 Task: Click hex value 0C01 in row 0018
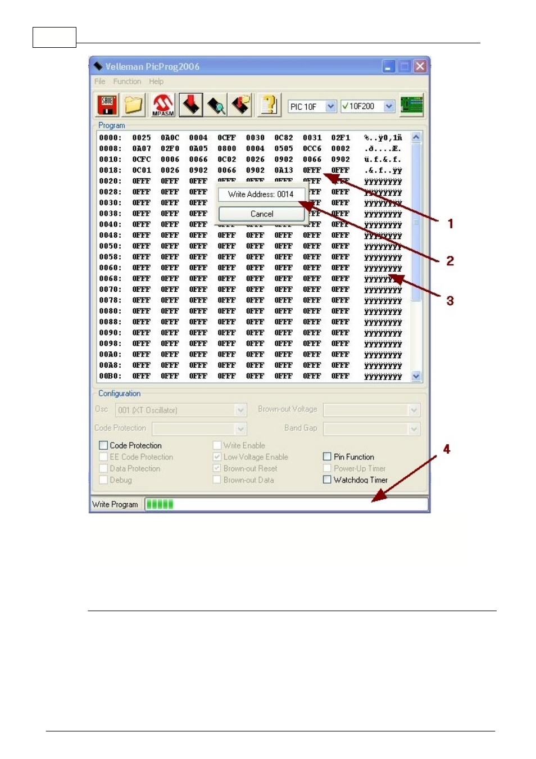pos(142,170)
